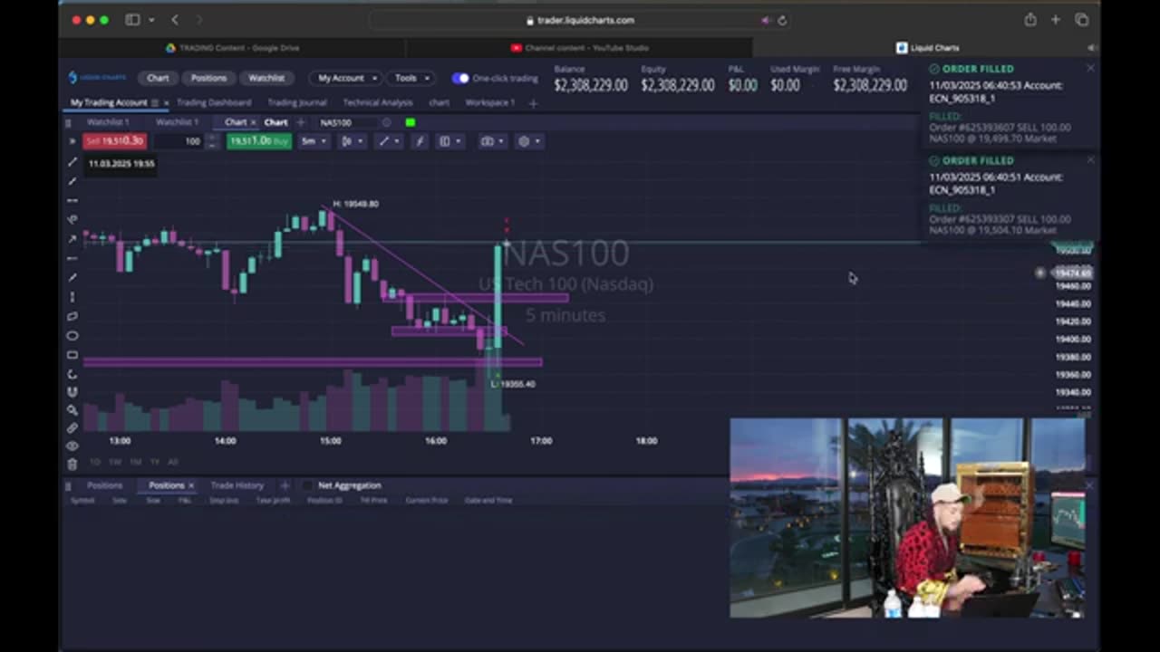Select the 1W range button below chart
The width and height of the screenshot is (1160, 652).
click(115, 462)
